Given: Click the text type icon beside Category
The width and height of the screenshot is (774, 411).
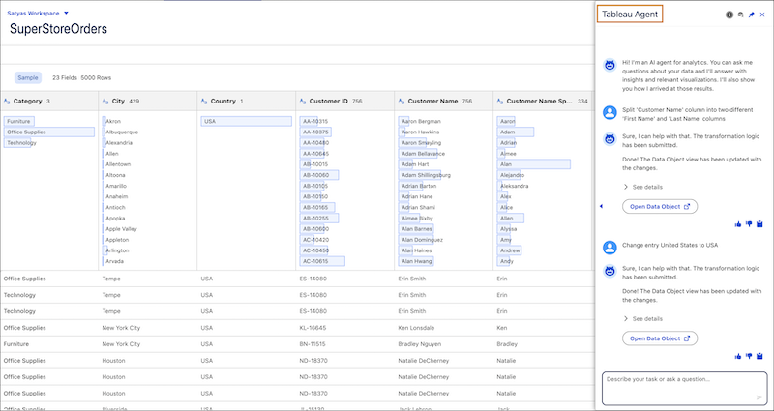Looking at the screenshot, I should [x=7, y=102].
